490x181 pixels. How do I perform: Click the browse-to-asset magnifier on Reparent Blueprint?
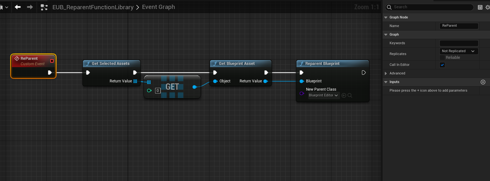350,95
